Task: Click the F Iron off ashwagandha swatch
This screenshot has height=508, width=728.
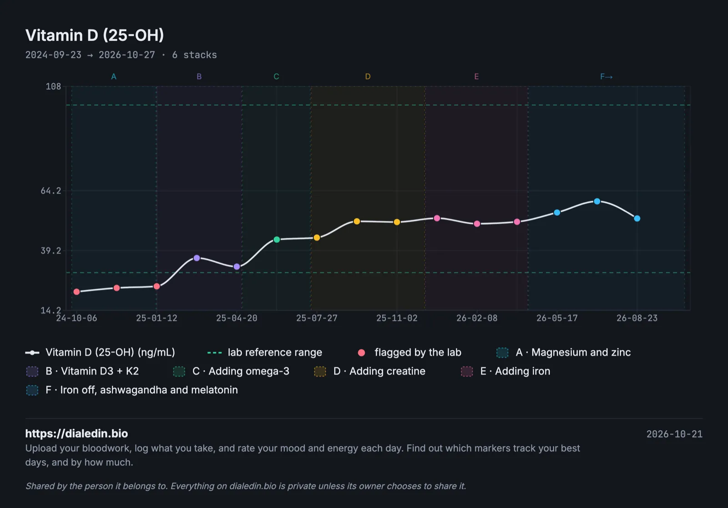Action: click(32, 390)
